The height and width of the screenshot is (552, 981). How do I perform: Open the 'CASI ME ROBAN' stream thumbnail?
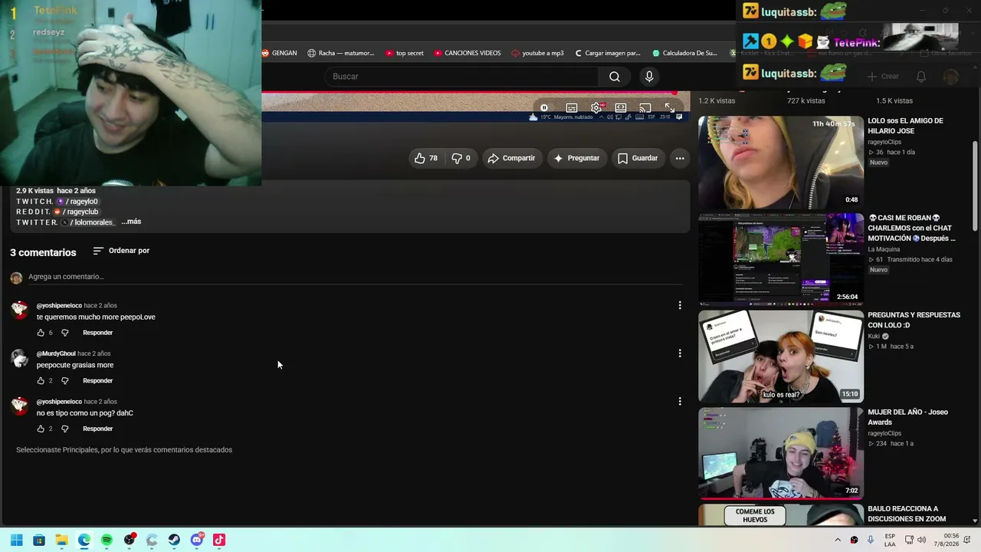tap(780, 259)
